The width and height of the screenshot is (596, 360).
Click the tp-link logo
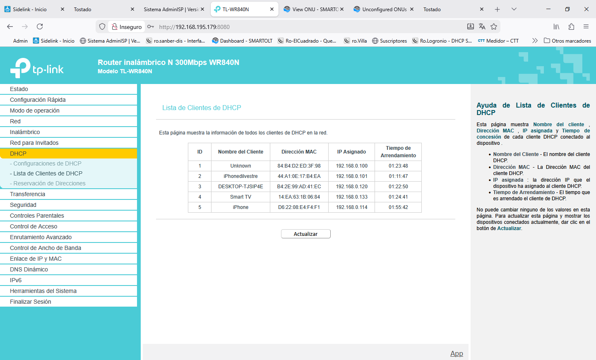(37, 68)
